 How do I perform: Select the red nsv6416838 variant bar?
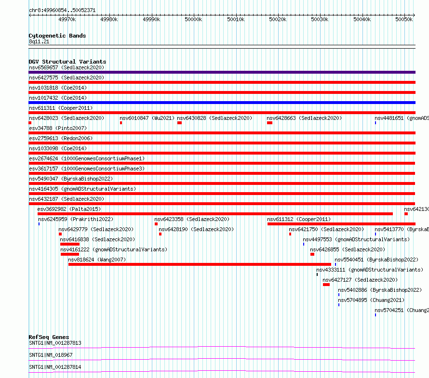[70, 244]
